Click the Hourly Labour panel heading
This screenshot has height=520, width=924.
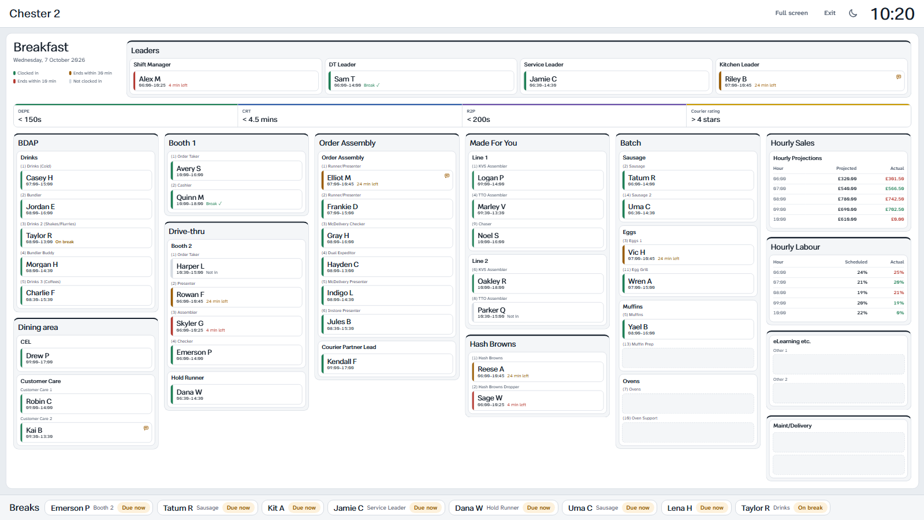(x=795, y=247)
